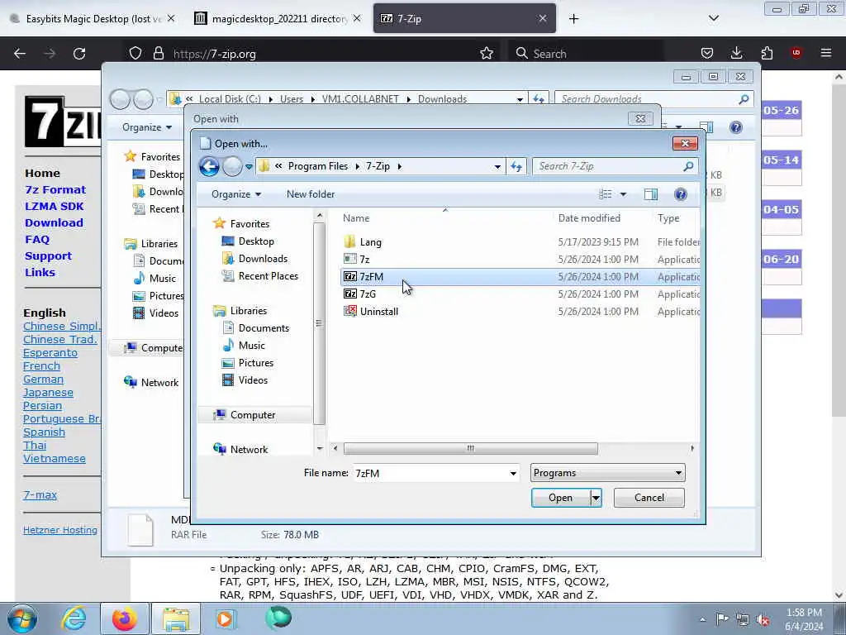
Task: Open the arrow beside Open button
Action: tap(596, 498)
